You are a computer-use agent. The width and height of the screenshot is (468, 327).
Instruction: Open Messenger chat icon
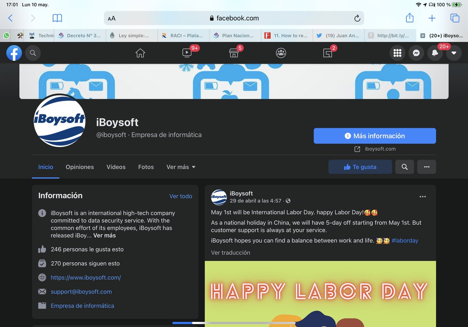click(416, 53)
